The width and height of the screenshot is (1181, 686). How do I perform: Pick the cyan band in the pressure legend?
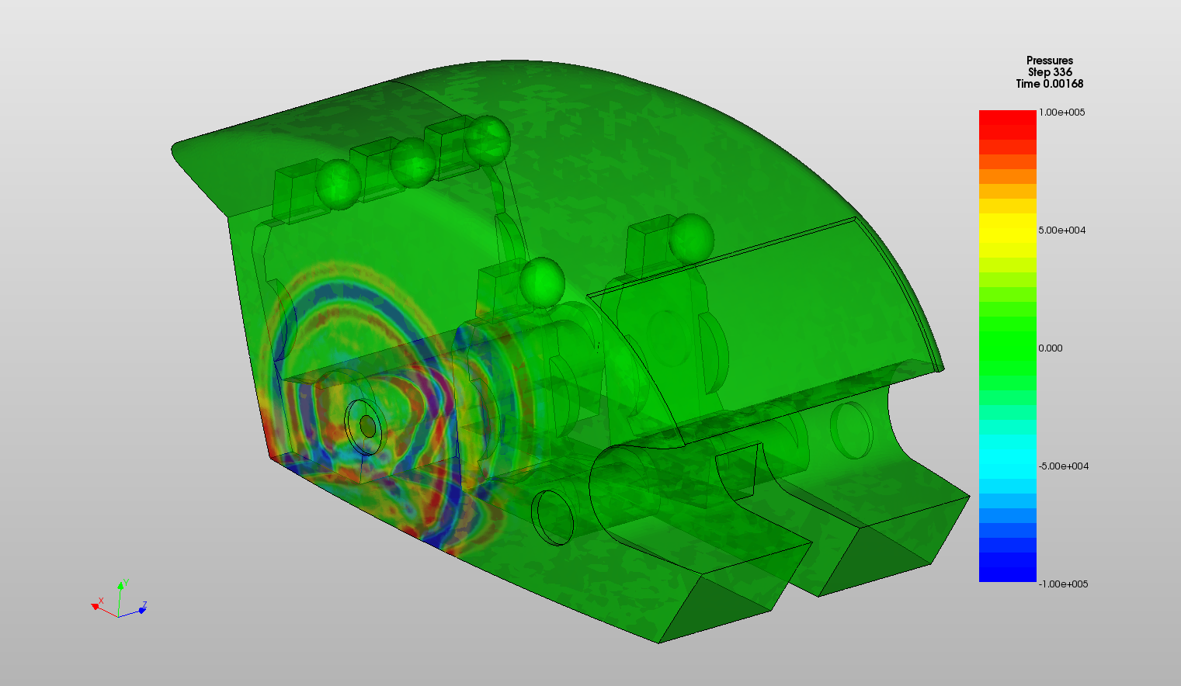1007,456
